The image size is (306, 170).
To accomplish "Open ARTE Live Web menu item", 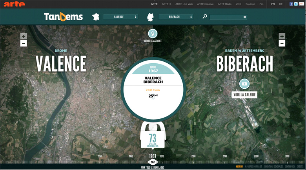I will [x=184, y=4].
